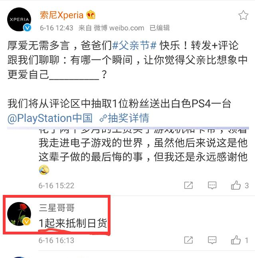The height and width of the screenshot is (258, 255).
Task: Tap the chain icon beside 抽奖详情
Action: (x=103, y=118)
